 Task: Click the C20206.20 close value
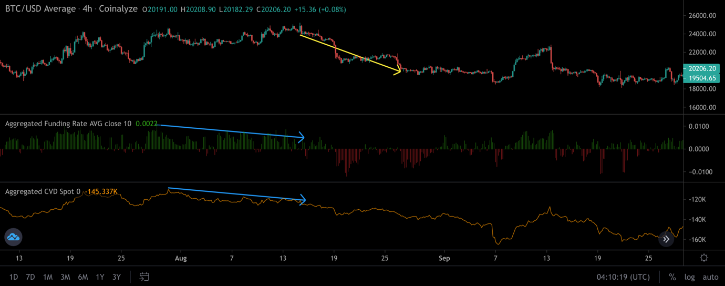coord(273,9)
